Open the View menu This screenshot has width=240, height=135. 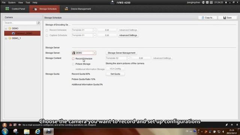pos(20,3)
